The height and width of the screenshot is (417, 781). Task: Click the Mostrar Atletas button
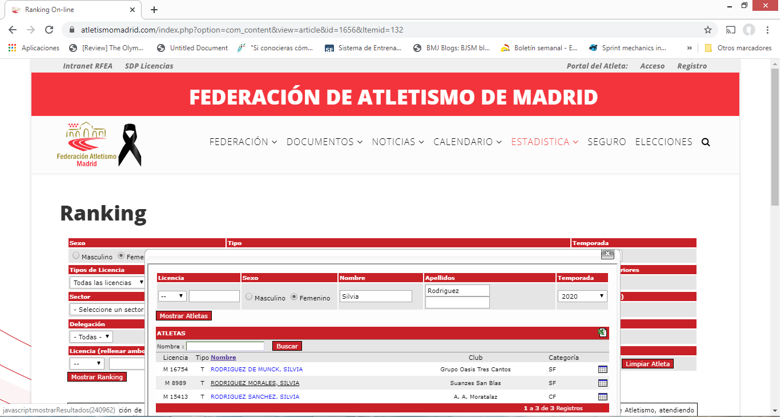(184, 316)
